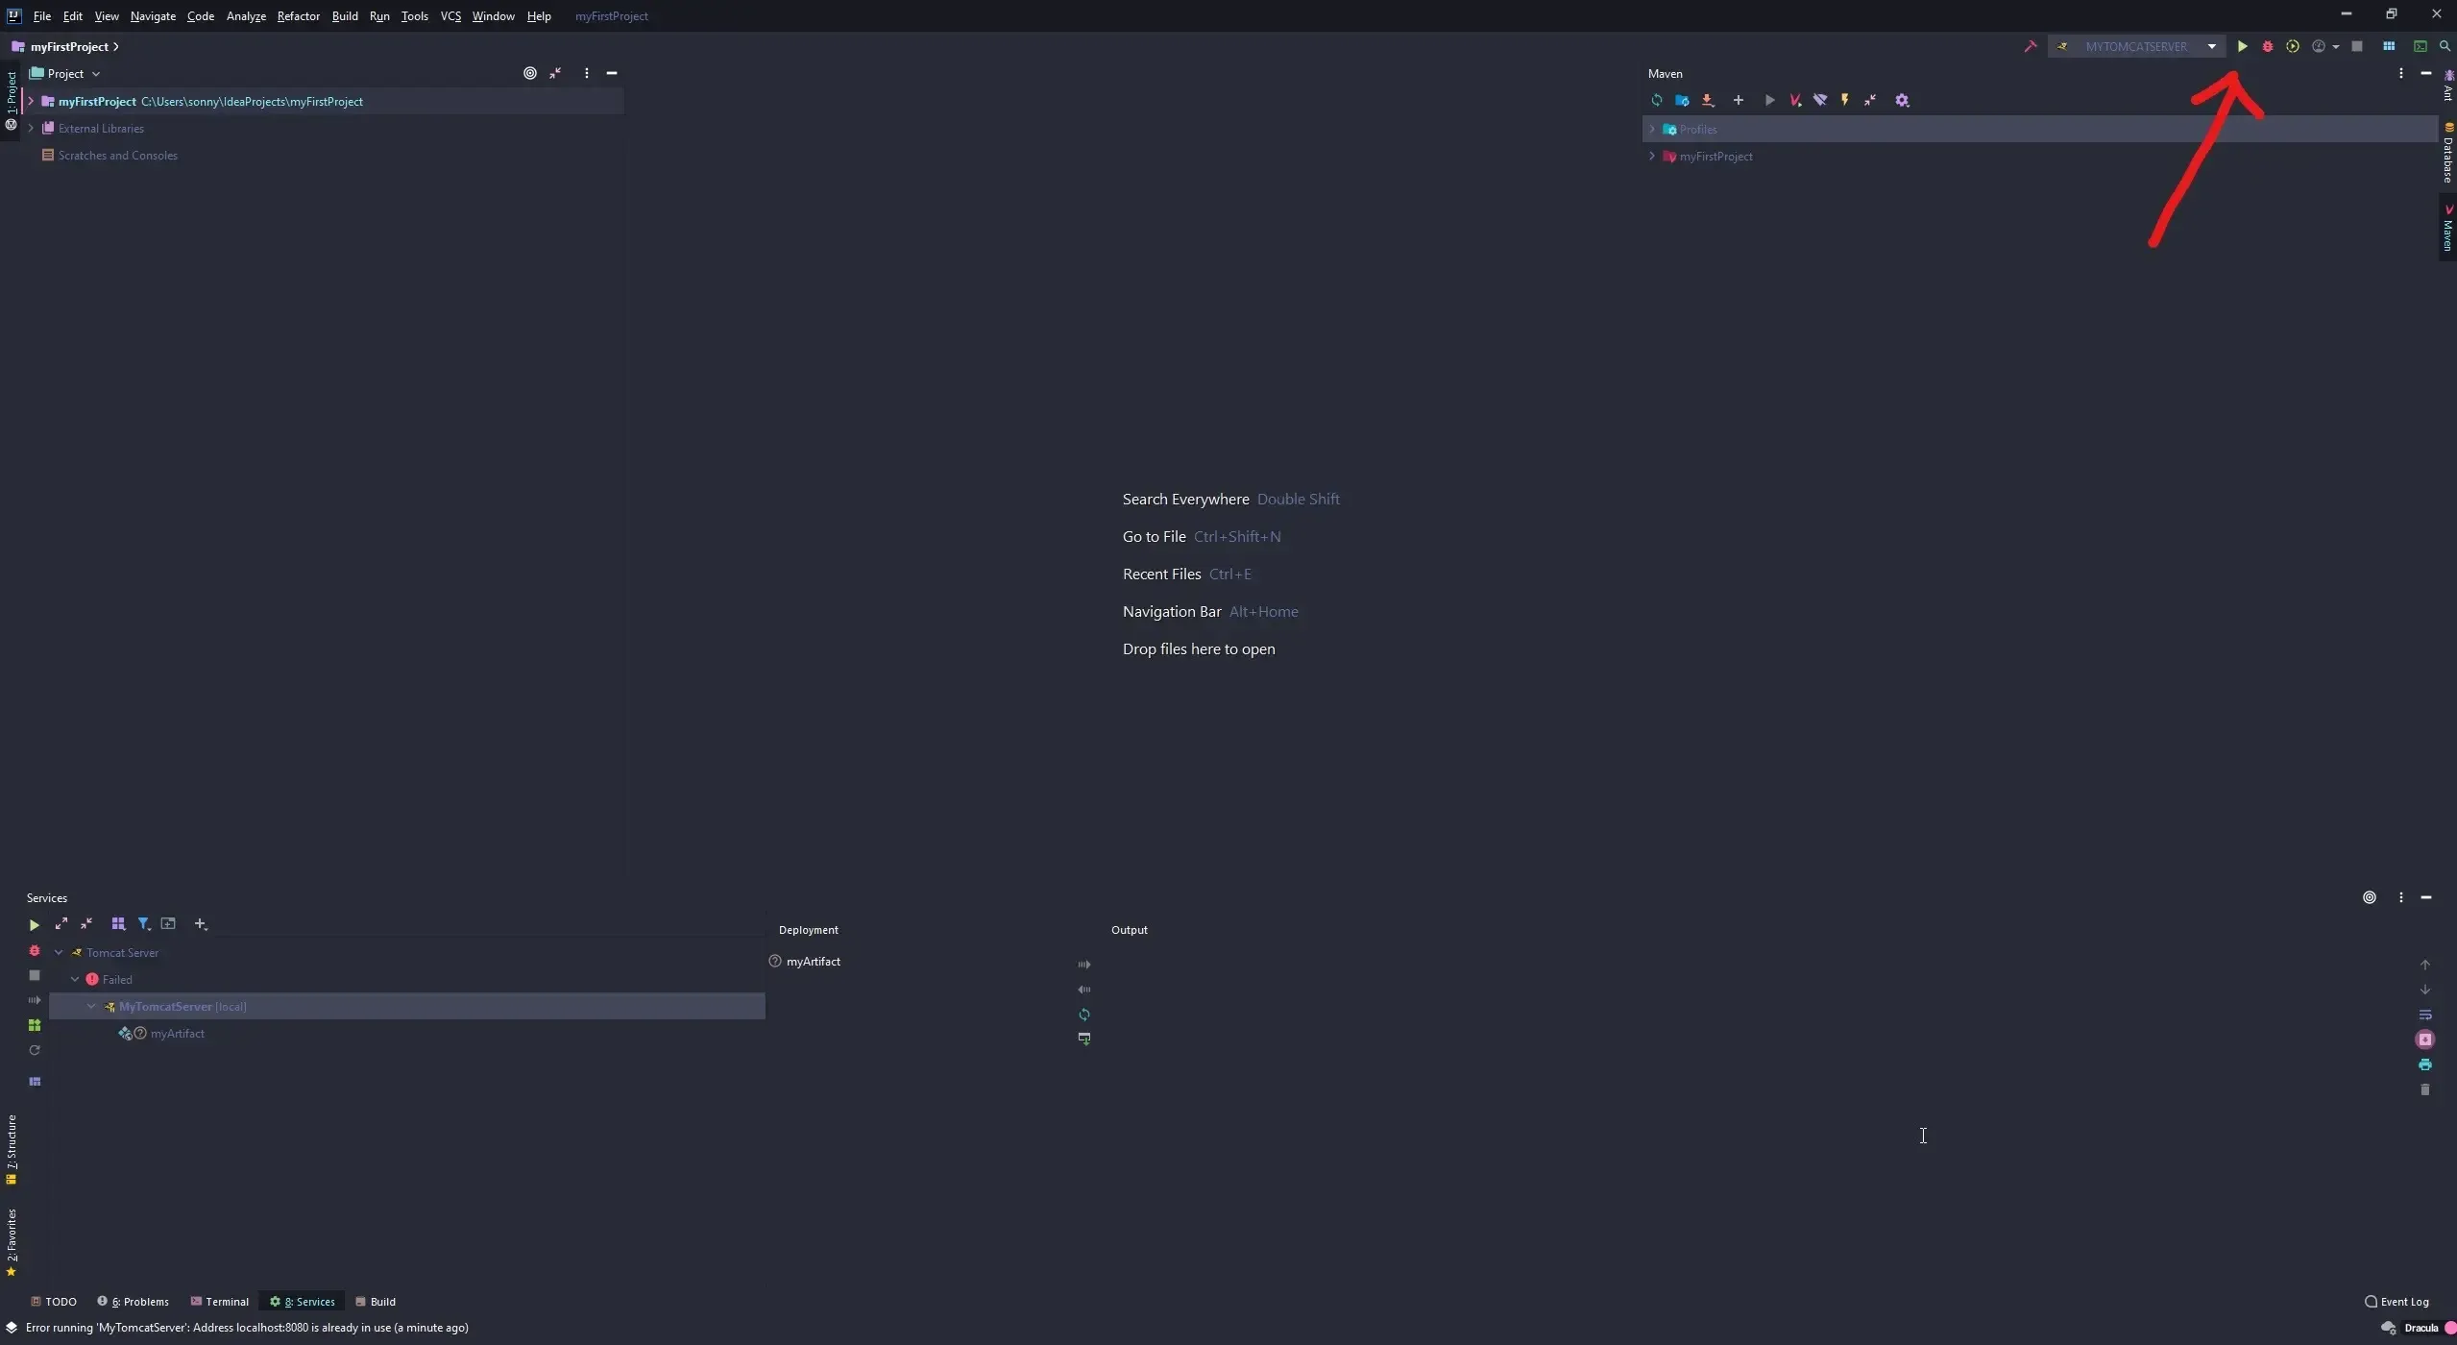This screenshot has height=1345, width=2457.
Task: Run MyTomcatServer with green play button
Action: pos(2242,46)
